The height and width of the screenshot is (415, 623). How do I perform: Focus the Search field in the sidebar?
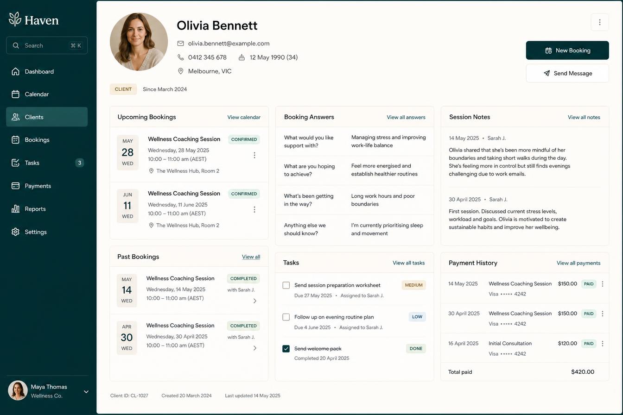47,45
